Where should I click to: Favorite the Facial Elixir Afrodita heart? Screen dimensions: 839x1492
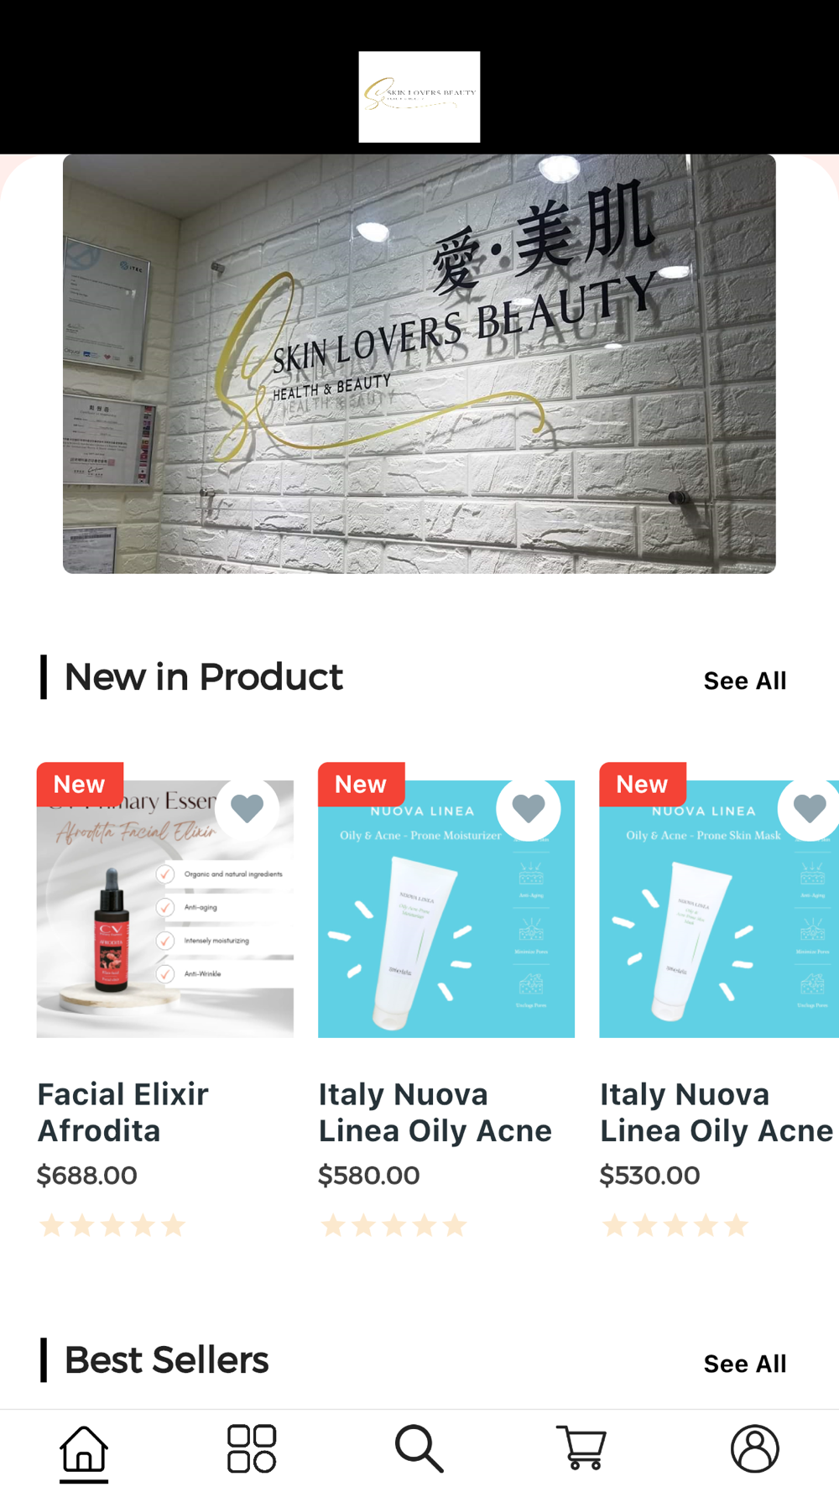[x=247, y=808]
